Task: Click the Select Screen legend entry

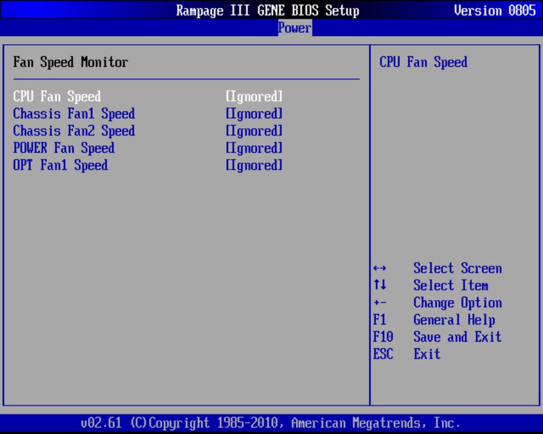Action: click(x=457, y=268)
